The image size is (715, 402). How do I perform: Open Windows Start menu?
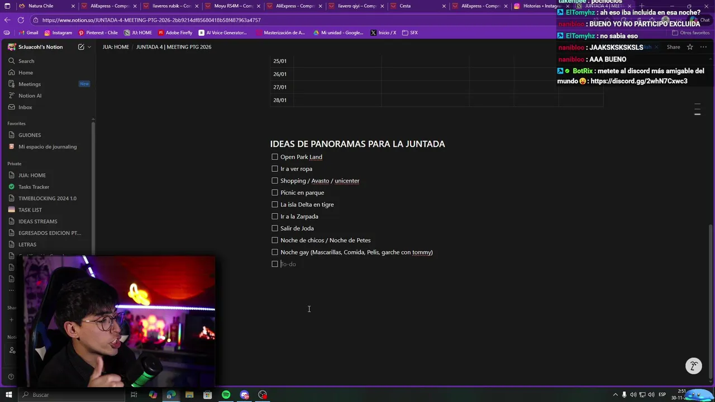coord(8,395)
